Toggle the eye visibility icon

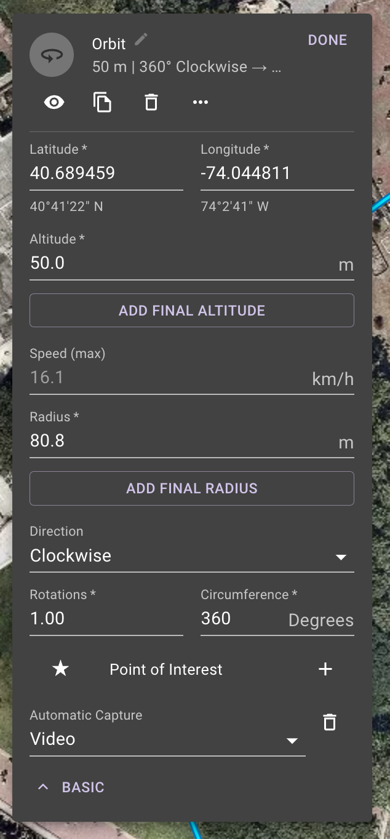54,102
